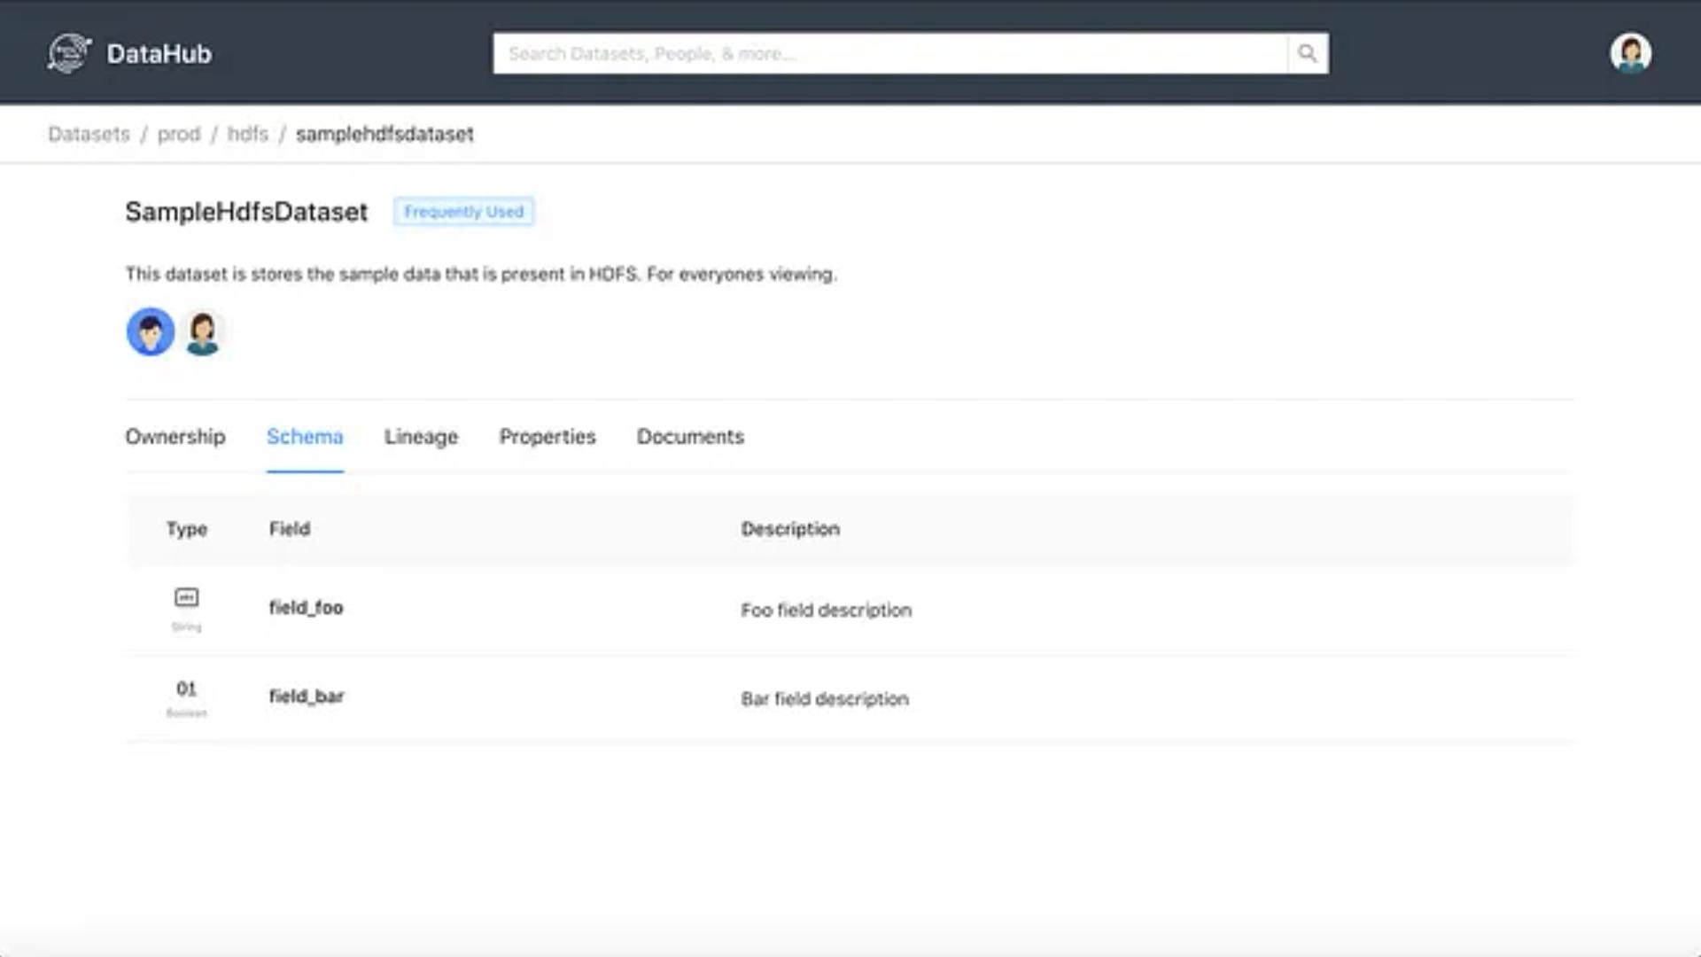Click the Frequently Used tag
The height and width of the screenshot is (957, 1701).
[464, 212]
